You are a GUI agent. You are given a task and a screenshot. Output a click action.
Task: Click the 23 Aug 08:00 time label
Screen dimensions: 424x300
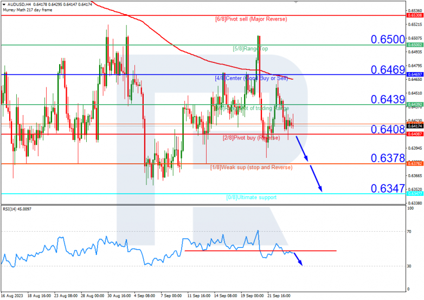pos(66,296)
